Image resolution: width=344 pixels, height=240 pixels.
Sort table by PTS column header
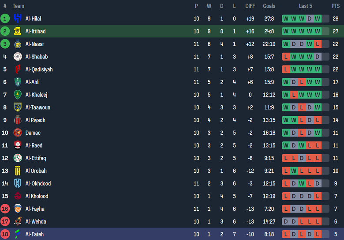[x=336, y=6]
